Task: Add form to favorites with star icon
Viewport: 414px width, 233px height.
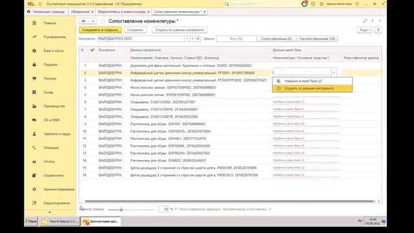Action: 103,21
